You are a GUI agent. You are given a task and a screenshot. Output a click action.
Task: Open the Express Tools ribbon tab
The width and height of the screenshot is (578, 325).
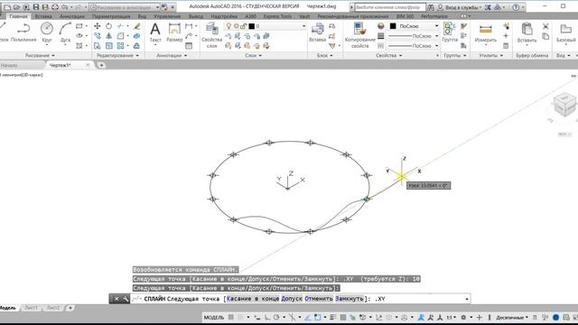[277, 16]
